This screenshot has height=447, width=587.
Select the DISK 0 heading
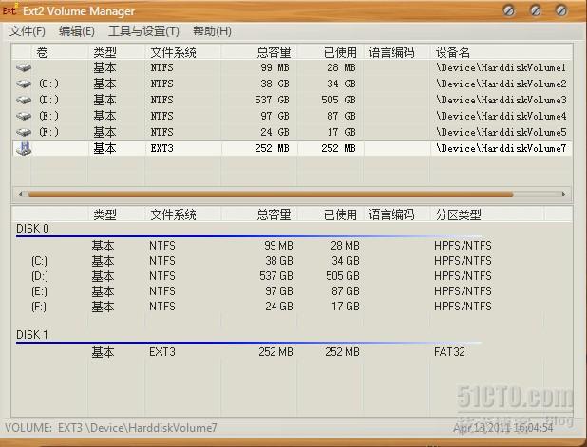click(x=32, y=229)
